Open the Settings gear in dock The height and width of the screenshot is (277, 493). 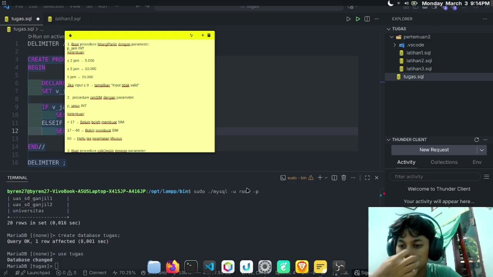[x=265, y=267]
